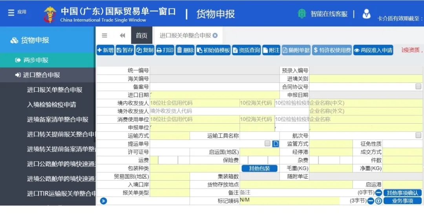
Task: Open 资质查询 qualification query
Action: (246, 50)
